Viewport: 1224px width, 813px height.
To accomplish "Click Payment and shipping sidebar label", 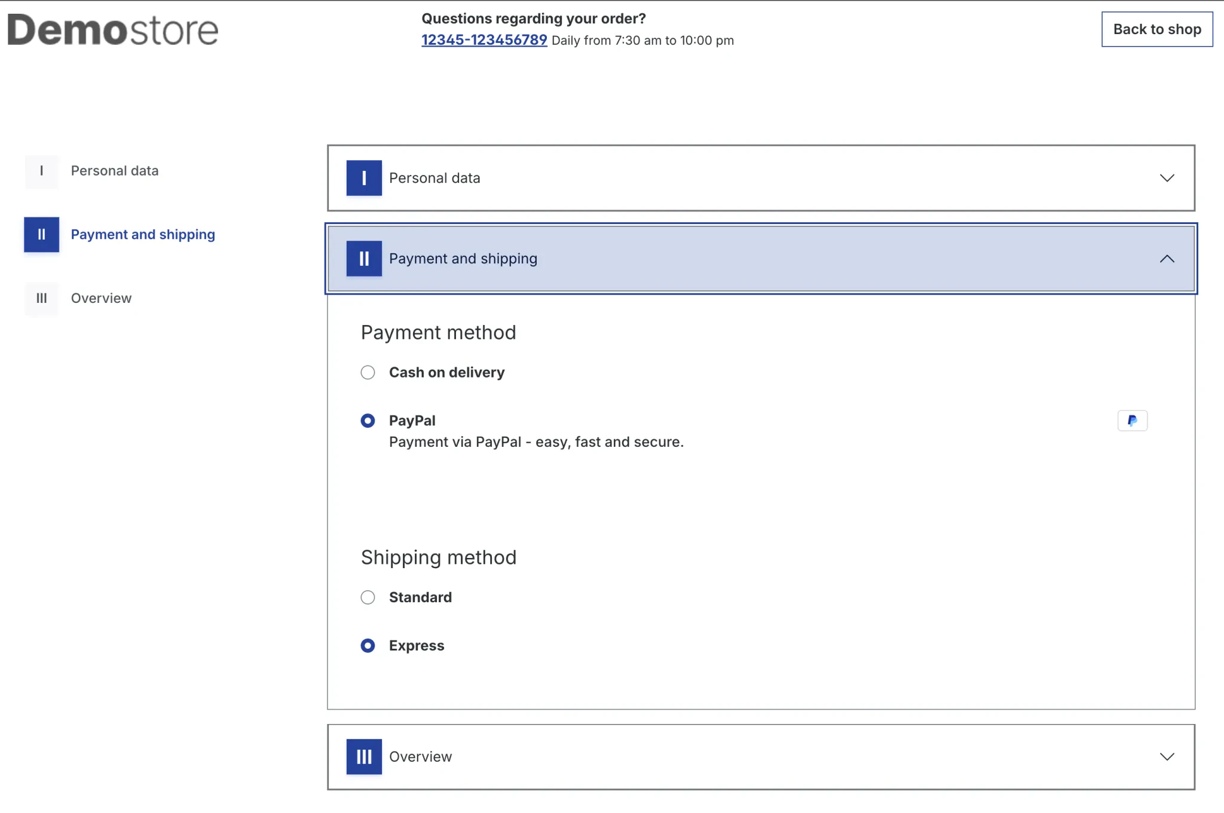I will tap(143, 234).
